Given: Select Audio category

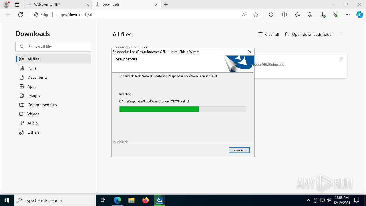Looking at the screenshot, I should point(53,123).
